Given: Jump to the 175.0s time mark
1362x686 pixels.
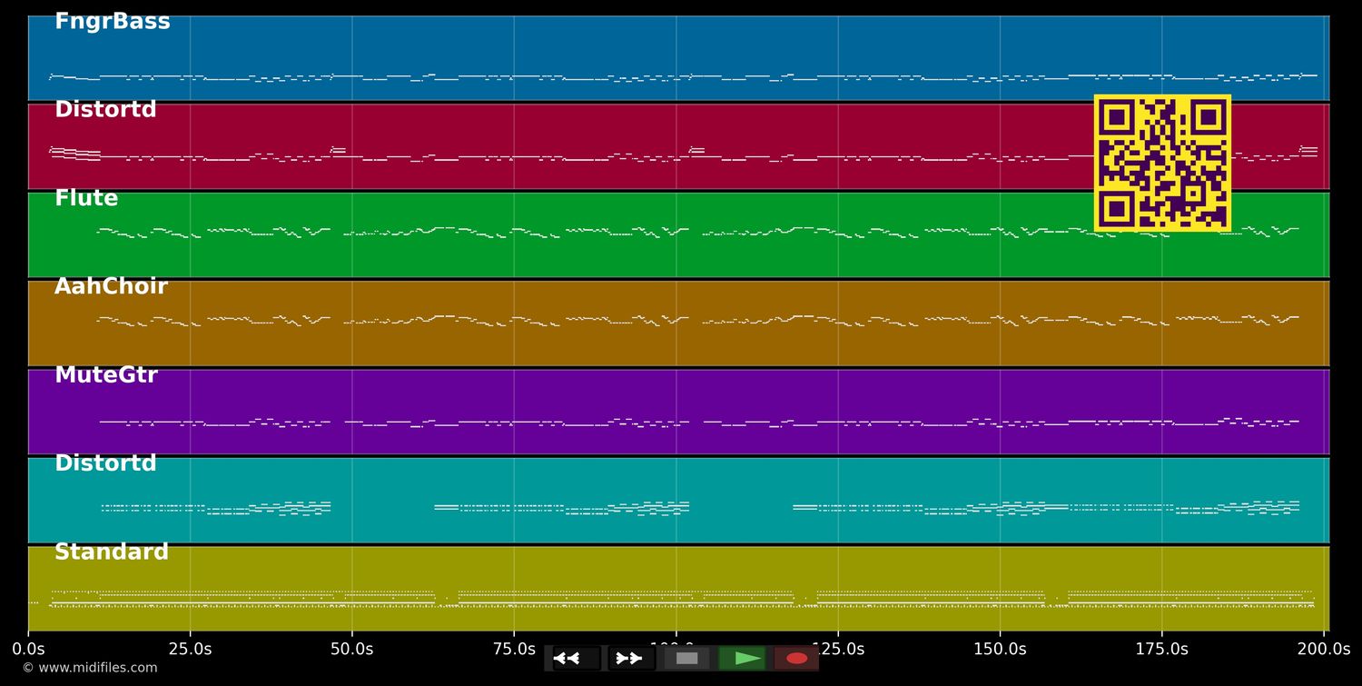Looking at the screenshot, I should coord(1161,649).
